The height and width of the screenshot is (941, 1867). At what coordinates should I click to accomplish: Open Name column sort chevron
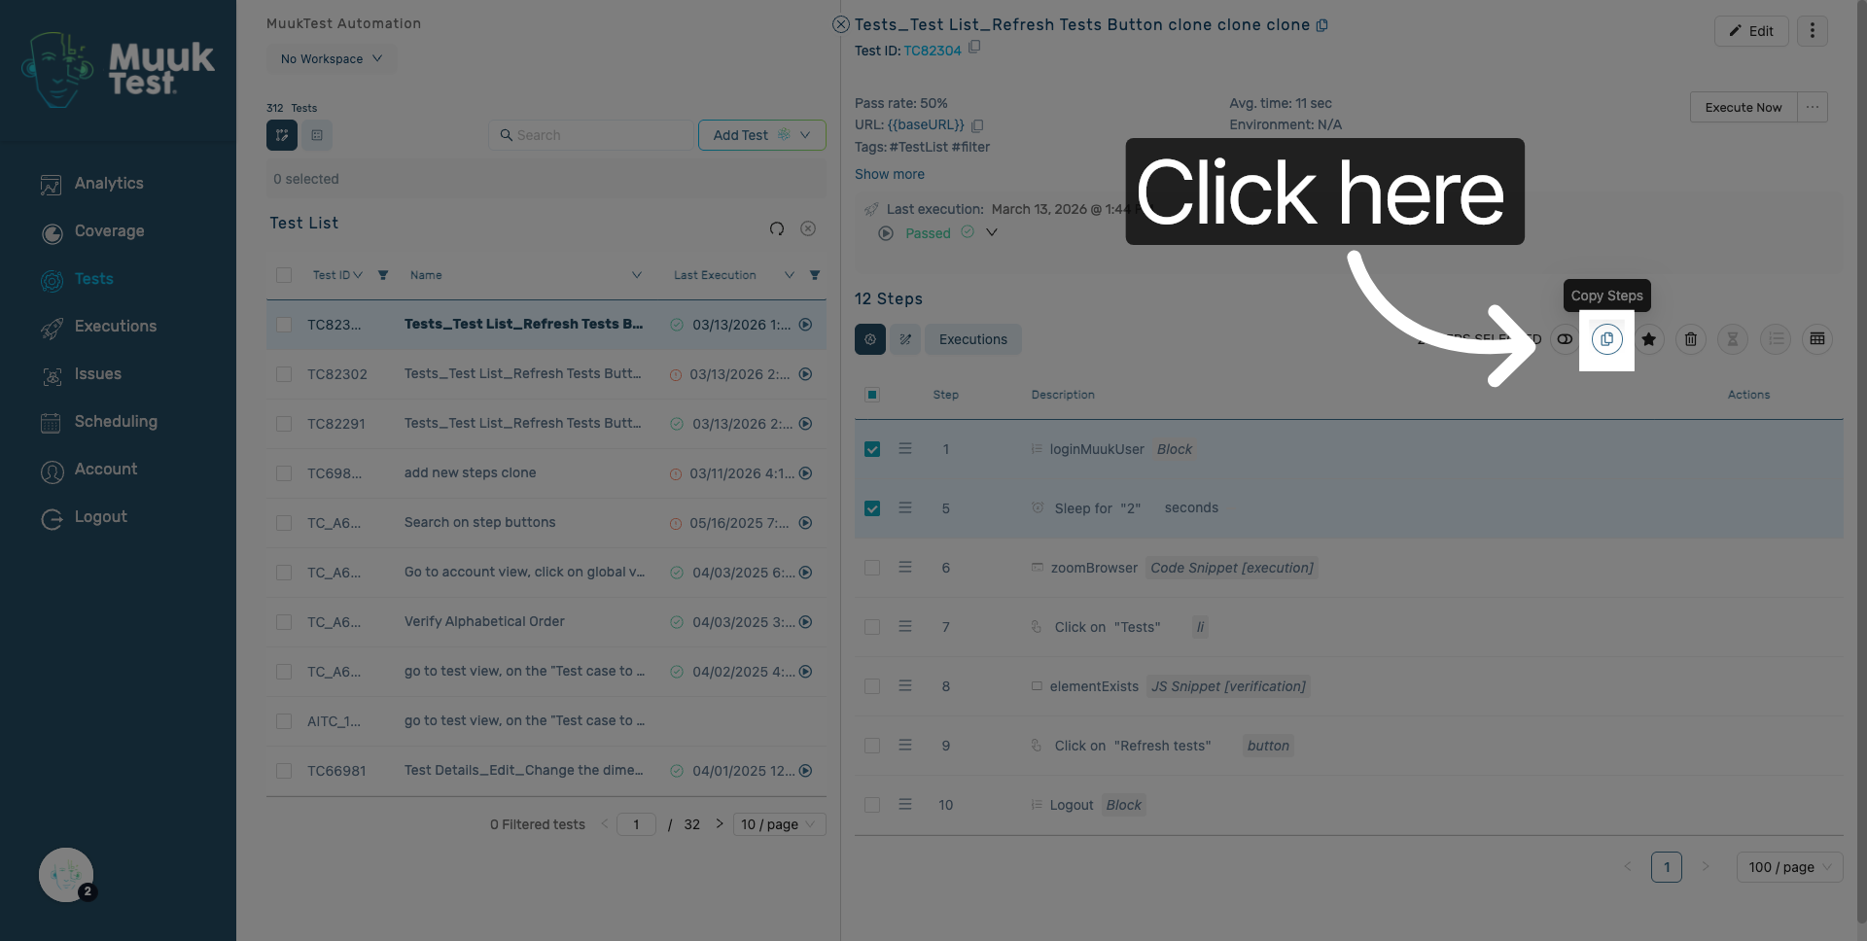coord(637,275)
